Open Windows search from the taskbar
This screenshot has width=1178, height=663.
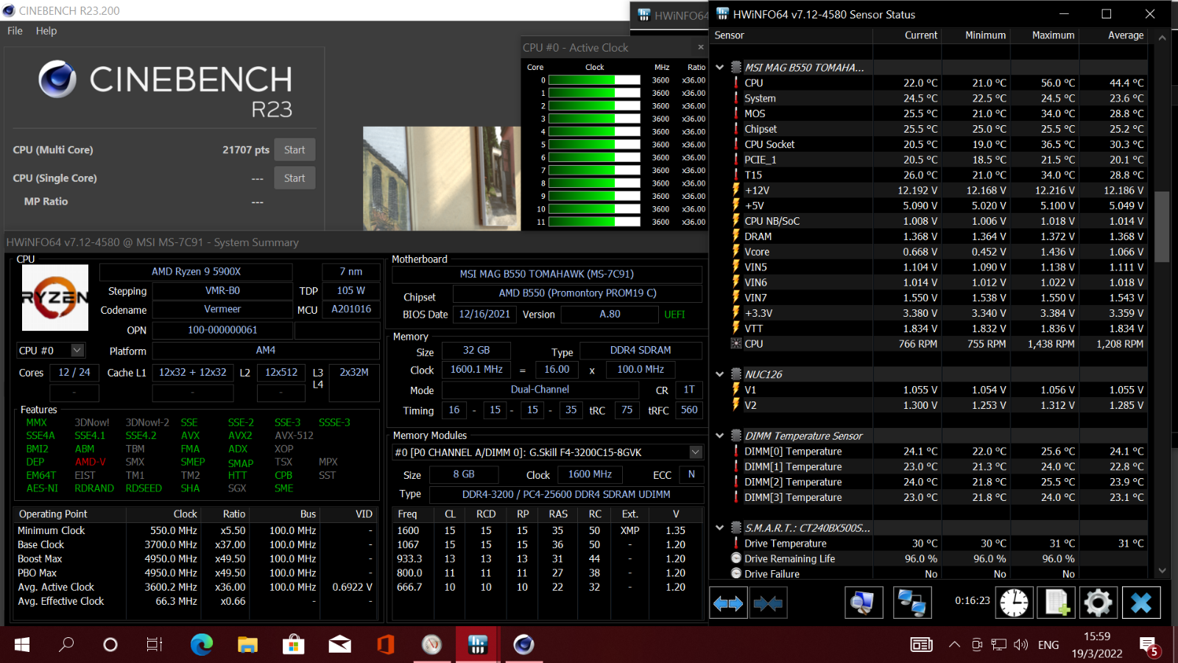click(x=66, y=645)
